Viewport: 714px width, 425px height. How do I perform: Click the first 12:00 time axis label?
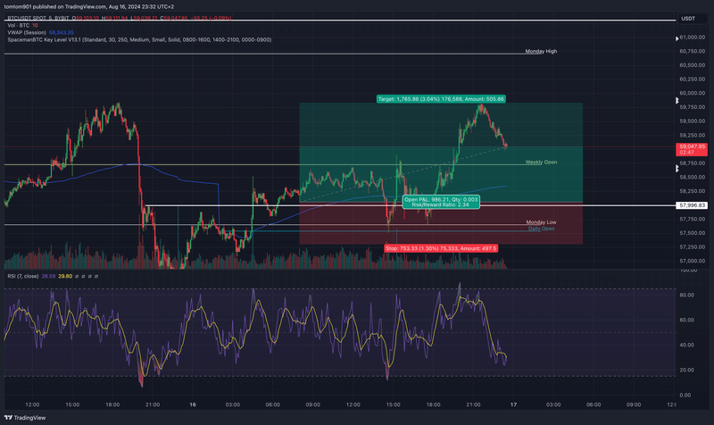[x=32, y=404]
